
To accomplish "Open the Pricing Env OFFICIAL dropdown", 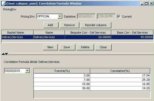I will [x=60, y=16].
